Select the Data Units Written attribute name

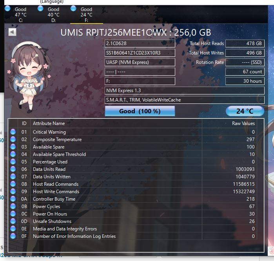[x=52, y=177]
